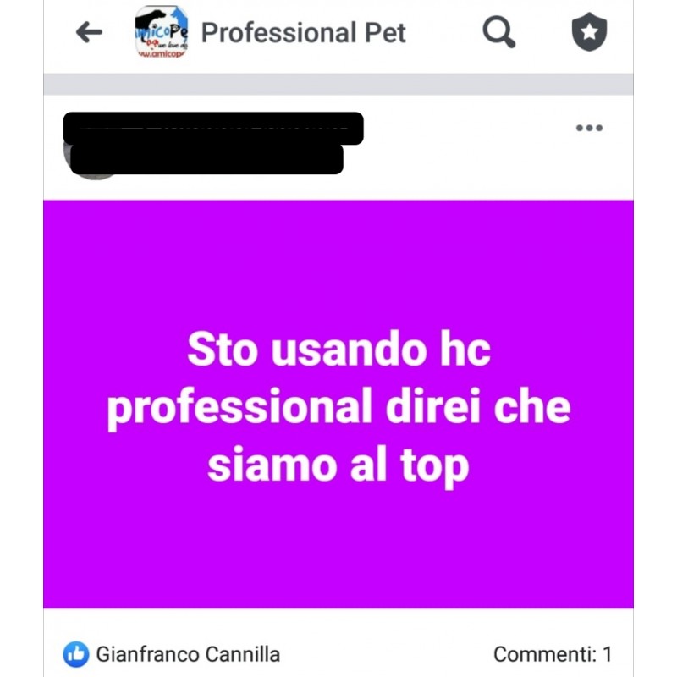The height and width of the screenshot is (677, 677).
Task: Click the text 'Sto usando hc'
Action: (339, 350)
